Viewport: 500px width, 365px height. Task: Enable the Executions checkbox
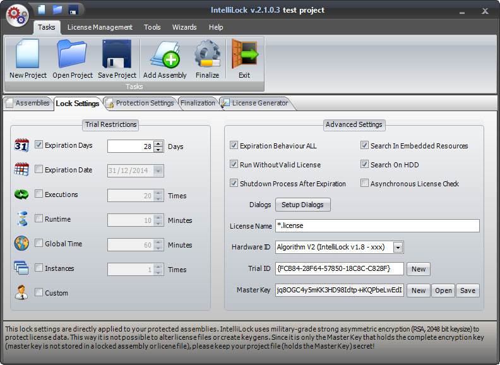pos(39,194)
